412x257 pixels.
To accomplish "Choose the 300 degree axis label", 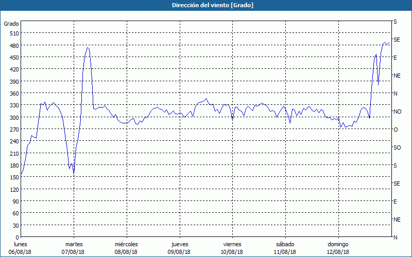I will [14, 118].
